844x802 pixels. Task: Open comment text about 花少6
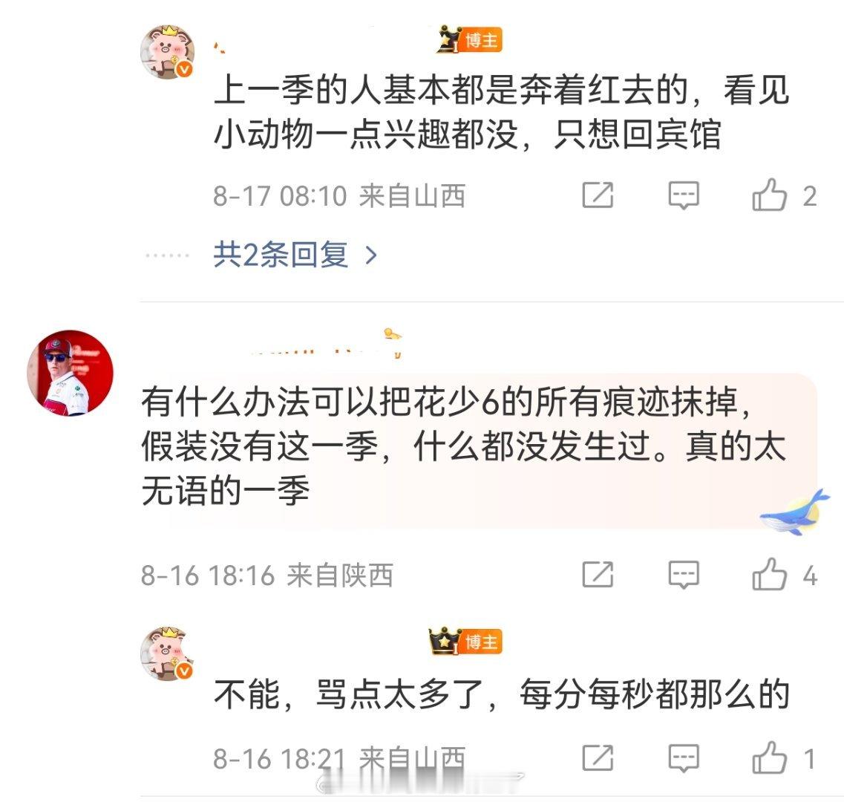[x=463, y=446]
